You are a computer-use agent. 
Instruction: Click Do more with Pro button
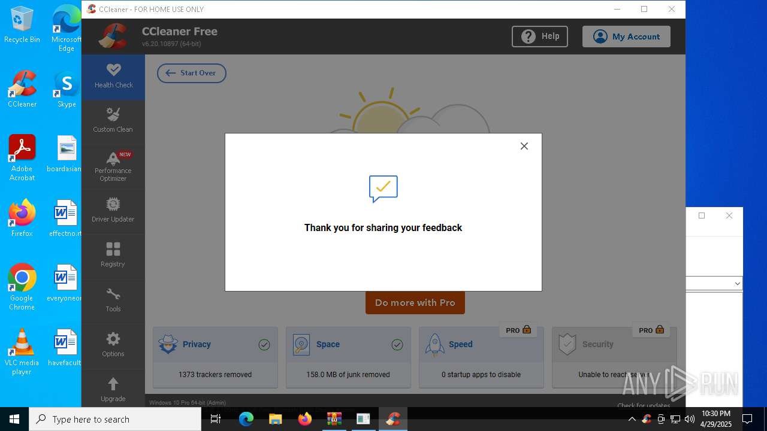[415, 303]
